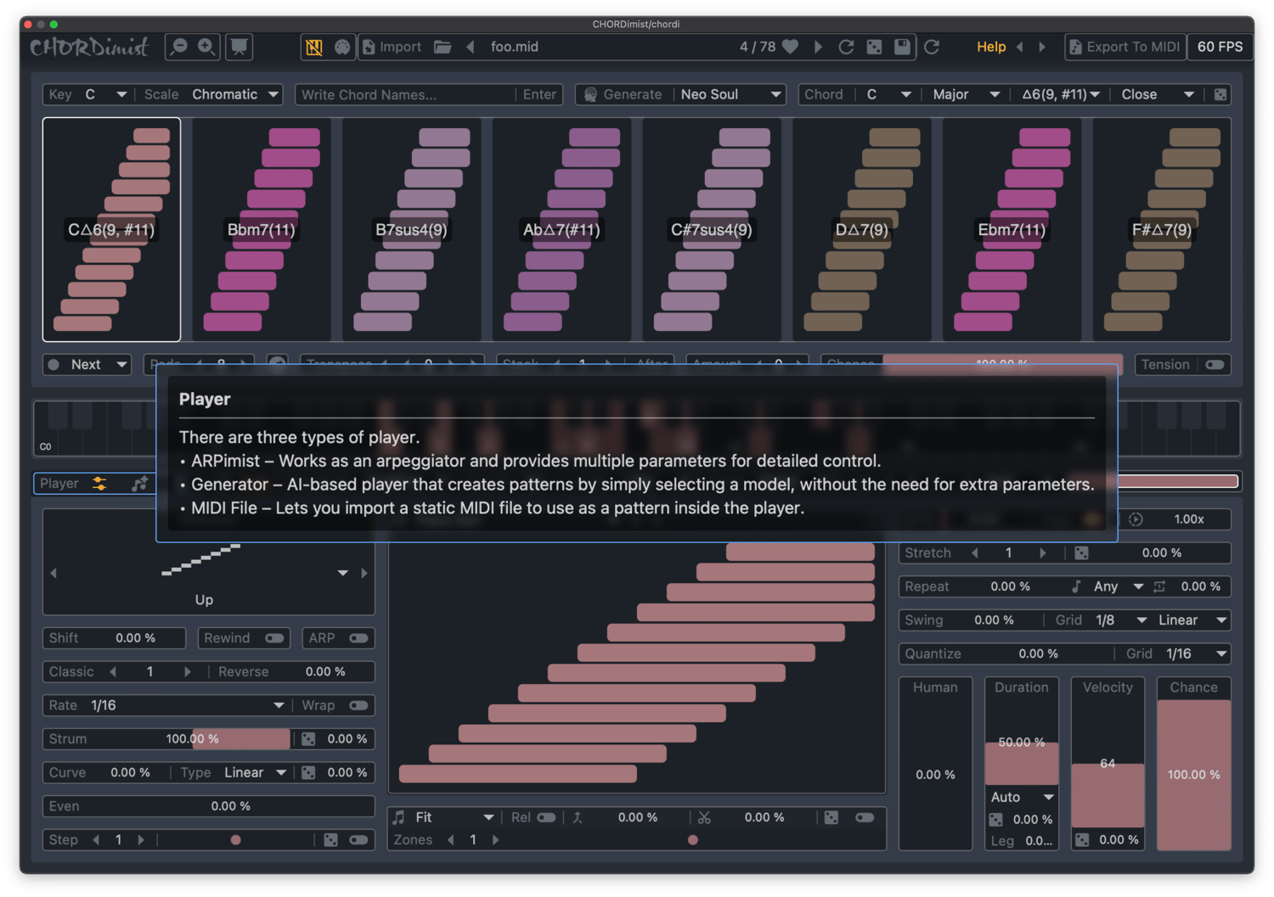The width and height of the screenshot is (1274, 897).
Task: Click the redo arrow left of Help
Action: click(932, 47)
